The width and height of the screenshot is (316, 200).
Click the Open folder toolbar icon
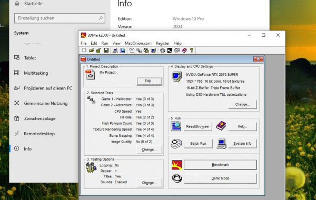point(92,50)
